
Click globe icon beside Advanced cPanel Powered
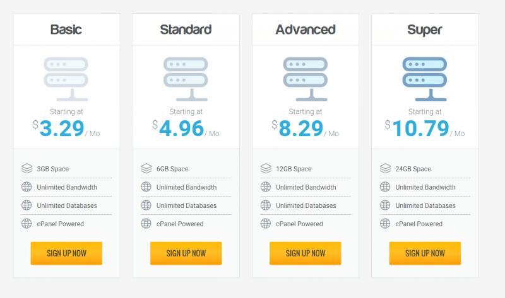tap(265, 224)
